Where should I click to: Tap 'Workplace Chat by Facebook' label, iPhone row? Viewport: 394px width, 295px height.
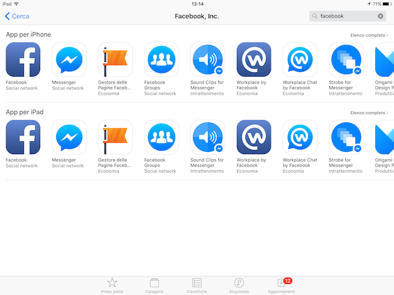[300, 85]
